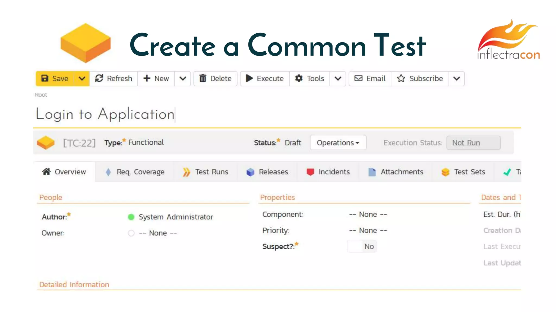Switch to the Req. Coverage tab
This screenshot has height=312, width=556.
coord(135,172)
